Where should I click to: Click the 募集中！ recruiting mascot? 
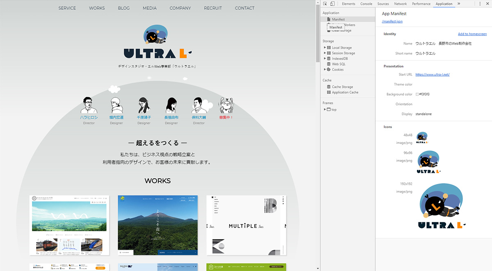point(226,105)
